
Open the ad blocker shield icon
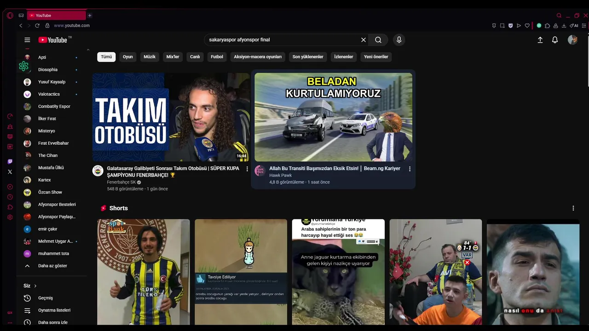[511, 26]
